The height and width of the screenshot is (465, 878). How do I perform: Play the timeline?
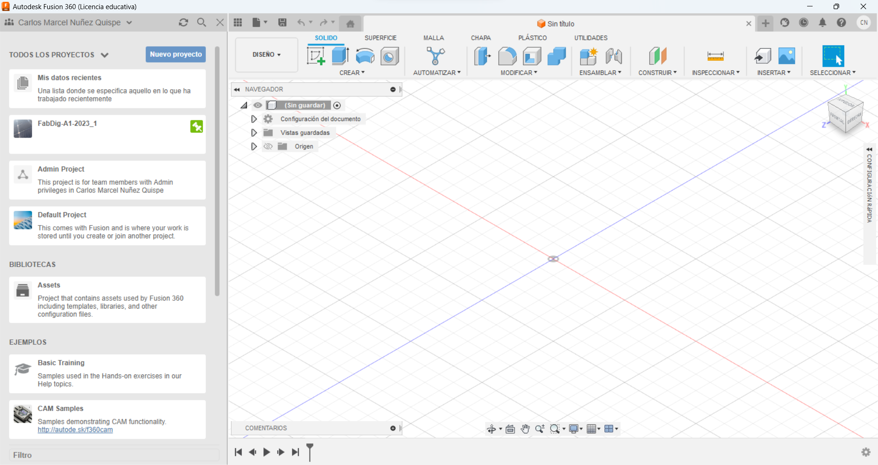pos(267,452)
